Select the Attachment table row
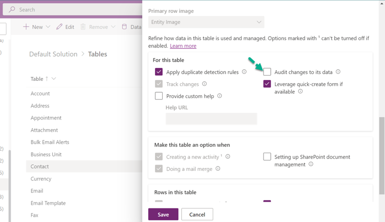The image size is (385, 222). point(84,130)
